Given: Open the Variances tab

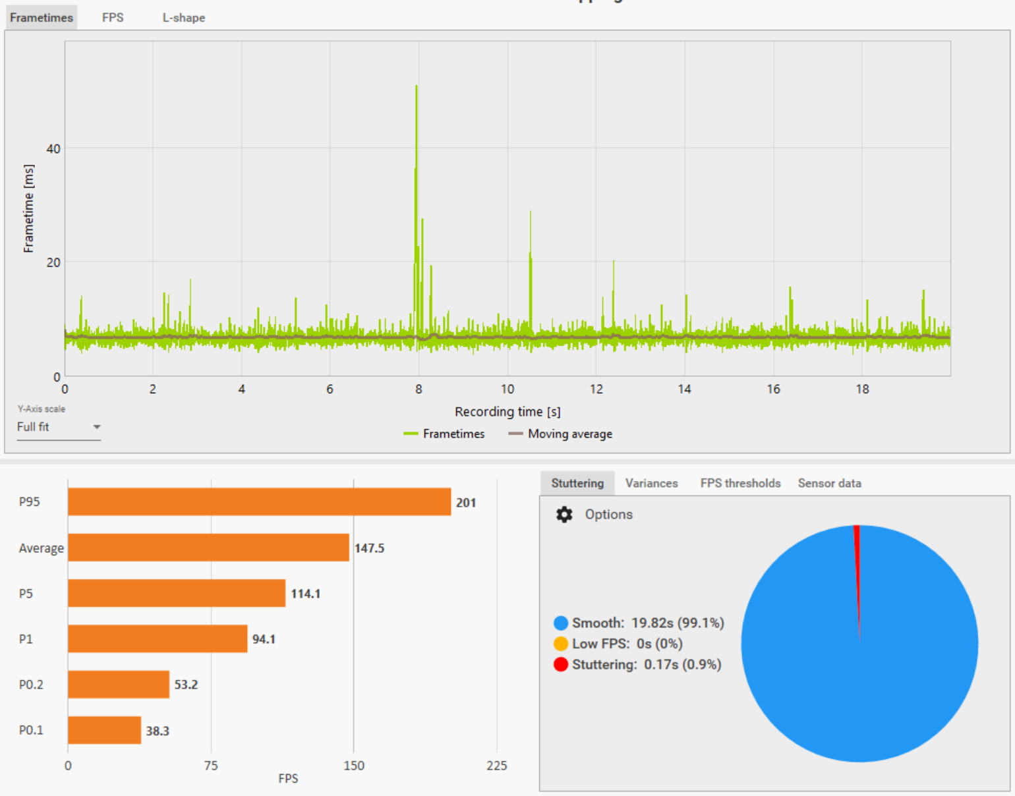Looking at the screenshot, I should coord(651,483).
